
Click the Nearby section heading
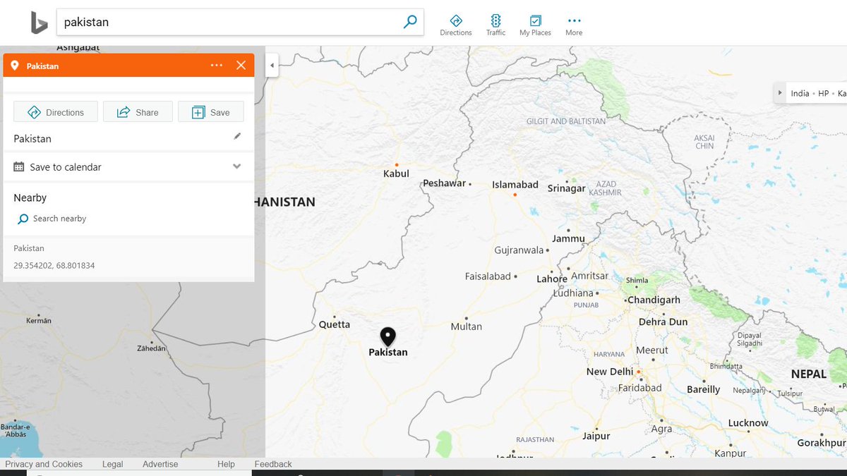tap(30, 197)
